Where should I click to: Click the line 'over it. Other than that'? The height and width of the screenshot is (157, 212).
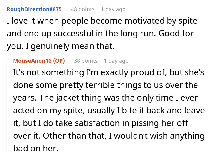point(109,136)
